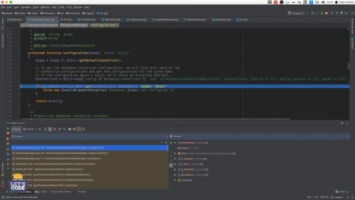Click orange circle icon in debugger toolbar
The height and width of the screenshot is (200, 355).
click(x=74, y=129)
